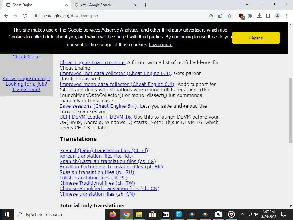Accept cookies with I Agree button
293x220 pixels.
pyautogui.click(x=256, y=38)
